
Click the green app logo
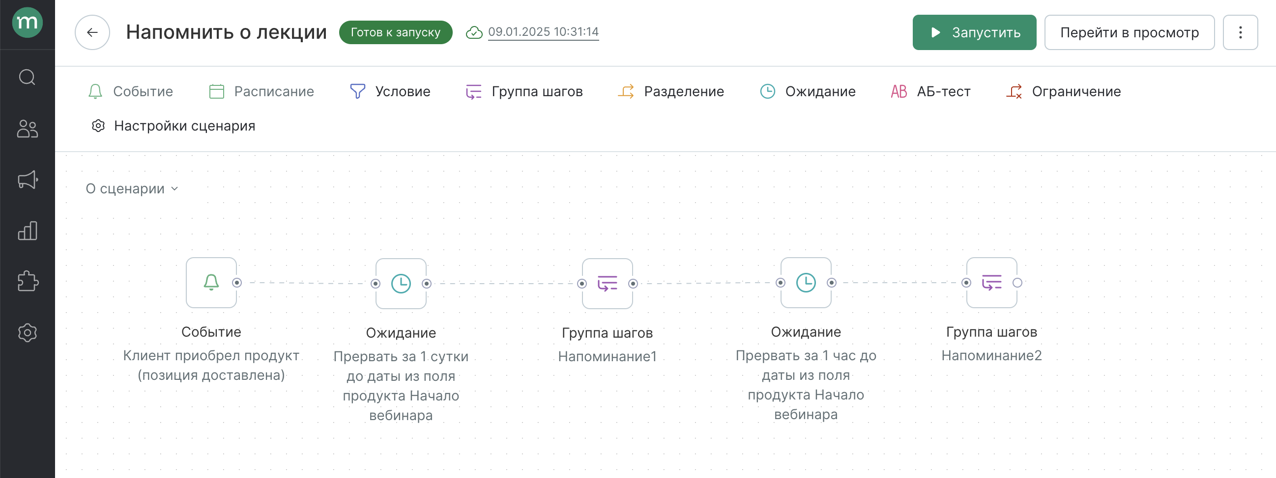click(x=27, y=23)
